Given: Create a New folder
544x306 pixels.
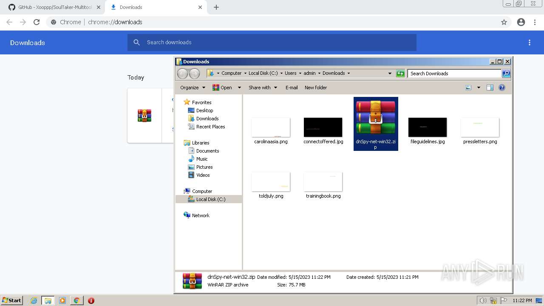Looking at the screenshot, I should pos(316,88).
